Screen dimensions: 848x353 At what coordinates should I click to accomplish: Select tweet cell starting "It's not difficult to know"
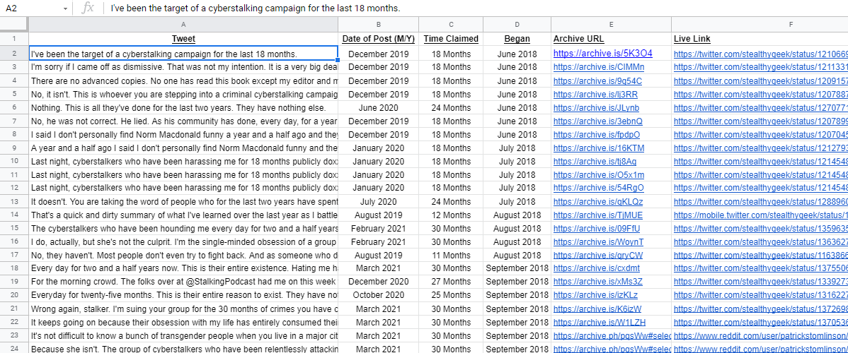point(183,336)
